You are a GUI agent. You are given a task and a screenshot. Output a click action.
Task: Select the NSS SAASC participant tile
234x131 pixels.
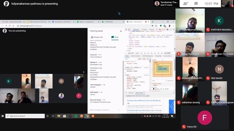(219, 69)
